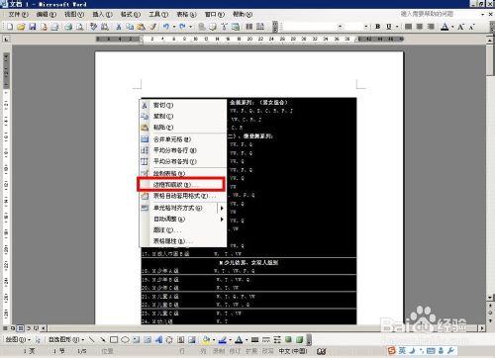Screen dimensions: 495x358
Task: Toggle 扩展 extend selection in status bar
Action: tap(251, 351)
